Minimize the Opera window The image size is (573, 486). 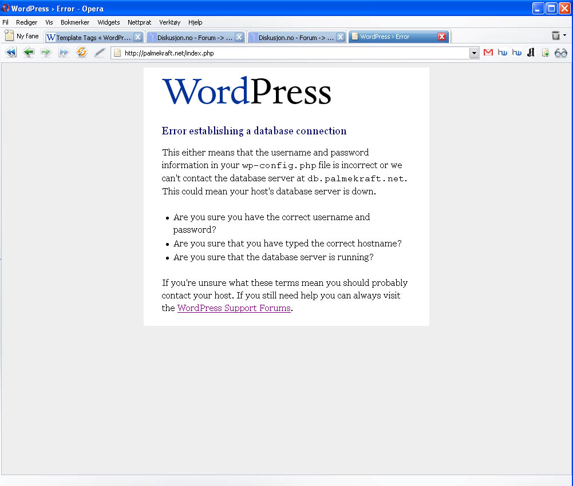point(538,9)
